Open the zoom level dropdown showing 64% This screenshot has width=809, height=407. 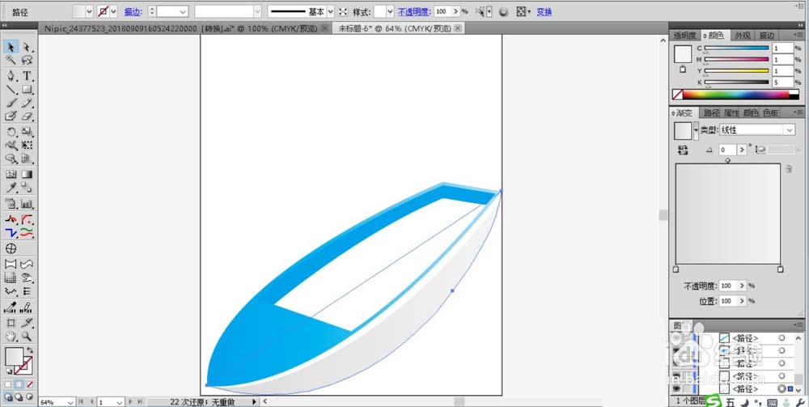pos(70,402)
